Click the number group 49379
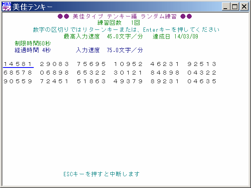 tap(128, 81)
